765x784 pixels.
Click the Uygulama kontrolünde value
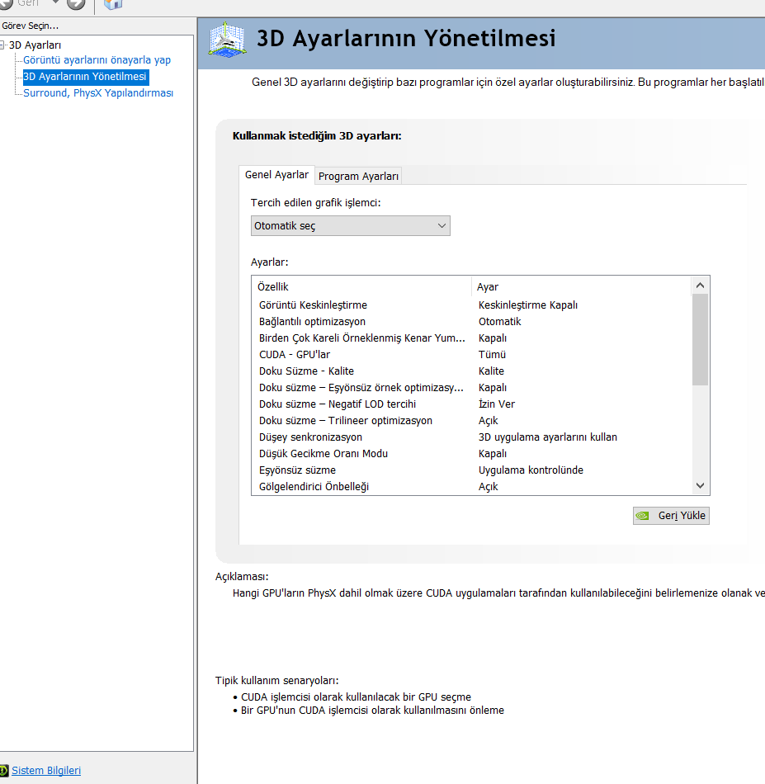[x=531, y=470]
